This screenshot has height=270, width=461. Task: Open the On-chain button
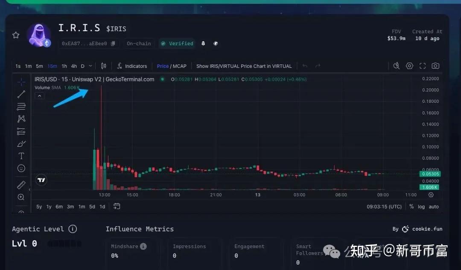coord(139,43)
